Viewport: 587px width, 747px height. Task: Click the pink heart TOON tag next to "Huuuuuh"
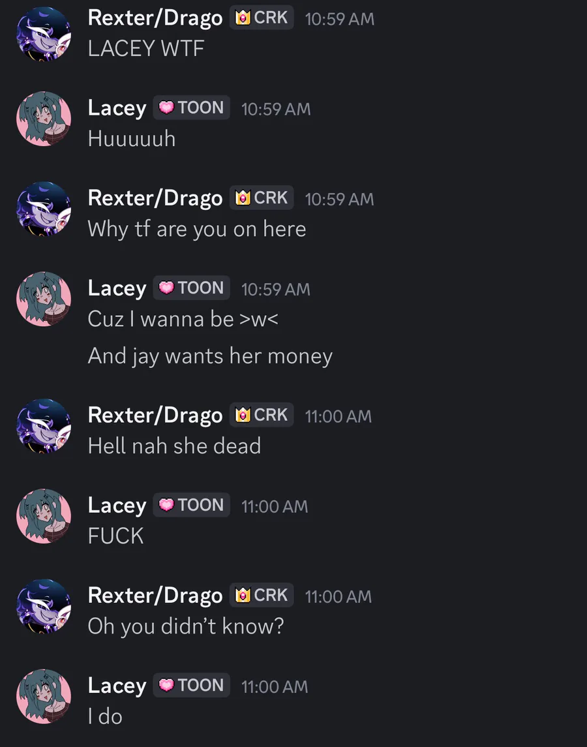pyautogui.click(x=192, y=108)
